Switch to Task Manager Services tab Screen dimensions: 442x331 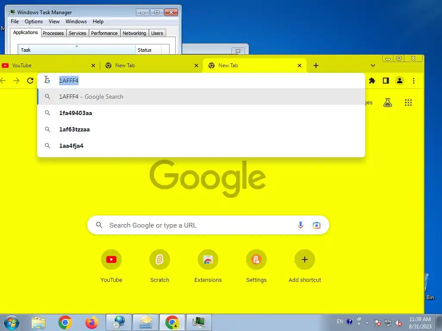[x=77, y=33]
